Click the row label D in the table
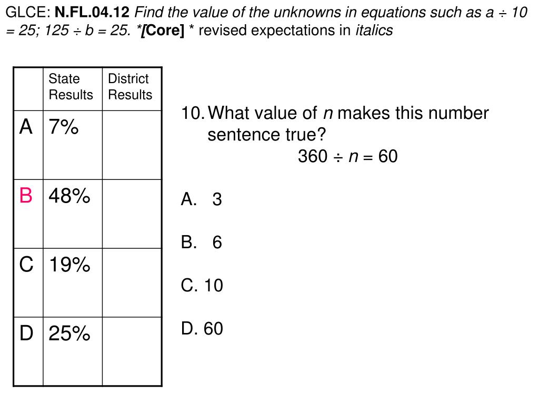Image resolution: width=539 pixels, height=404 pixels. (26, 333)
